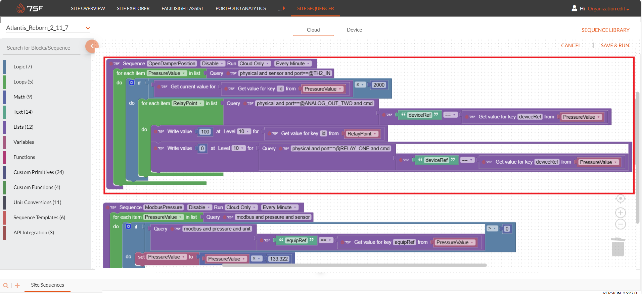Click the Cancel button
The height and width of the screenshot is (294, 642).
tap(571, 46)
